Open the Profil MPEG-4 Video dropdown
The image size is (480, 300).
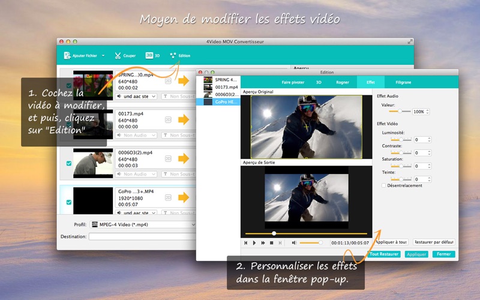click(x=143, y=224)
